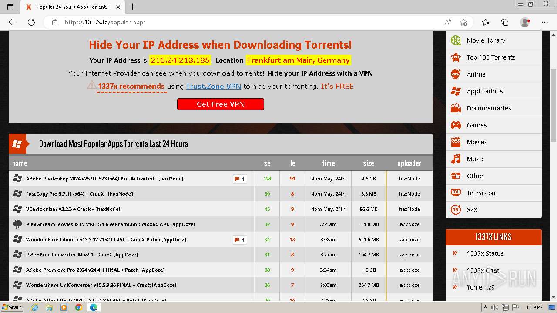Select the Movies clapperboard icon

(x=456, y=142)
